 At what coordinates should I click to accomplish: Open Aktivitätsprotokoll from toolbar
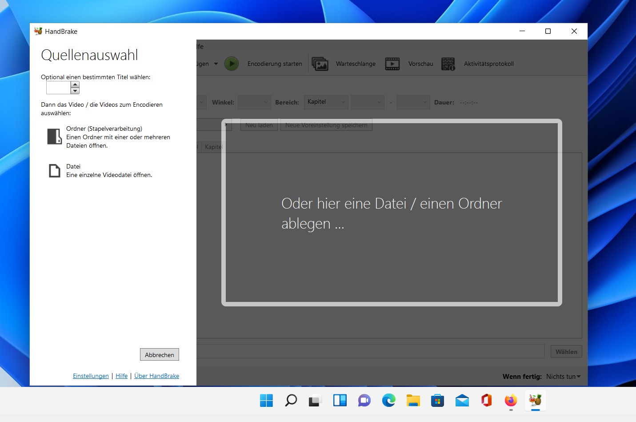pos(489,64)
